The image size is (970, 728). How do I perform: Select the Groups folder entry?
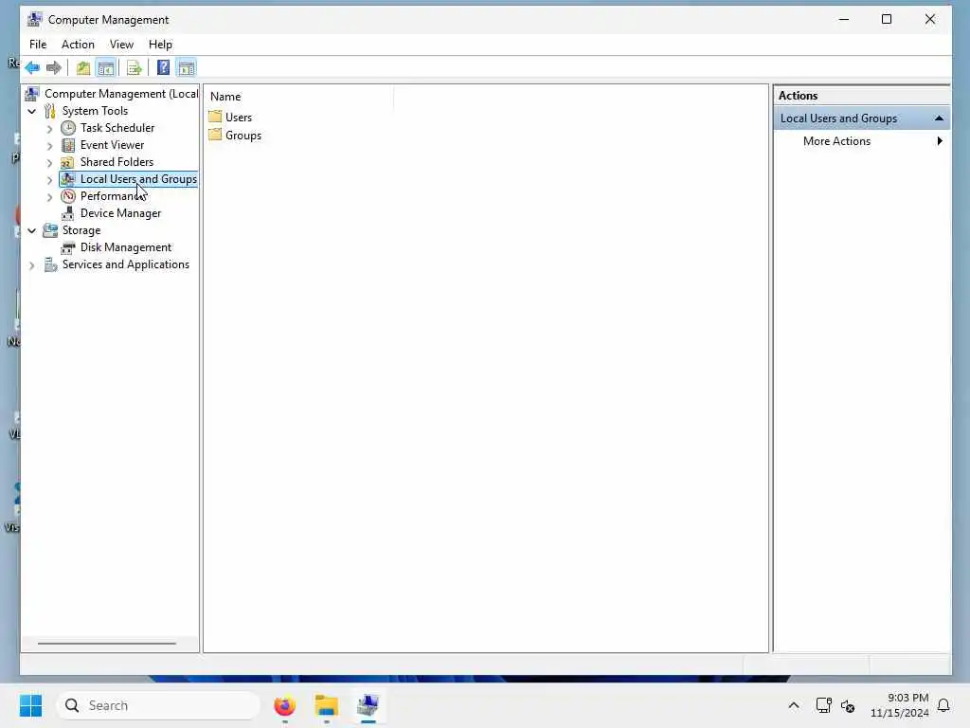(243, 135)
